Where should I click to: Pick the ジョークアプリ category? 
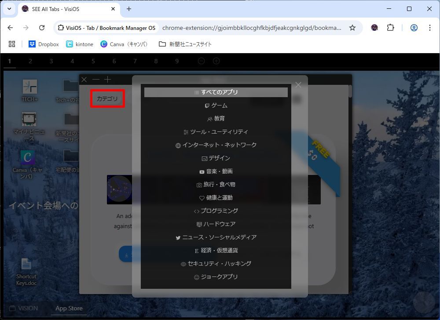tap(216, 276)
